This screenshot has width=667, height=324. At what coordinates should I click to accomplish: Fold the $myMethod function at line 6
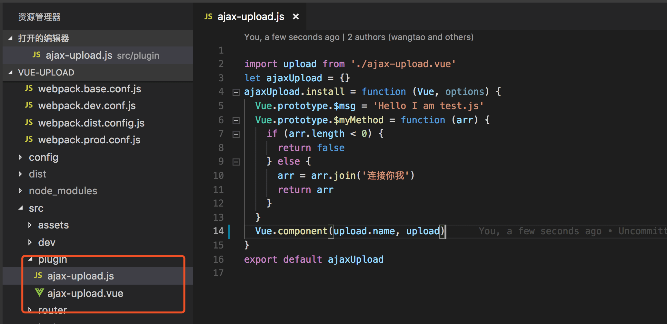(236, 120)
